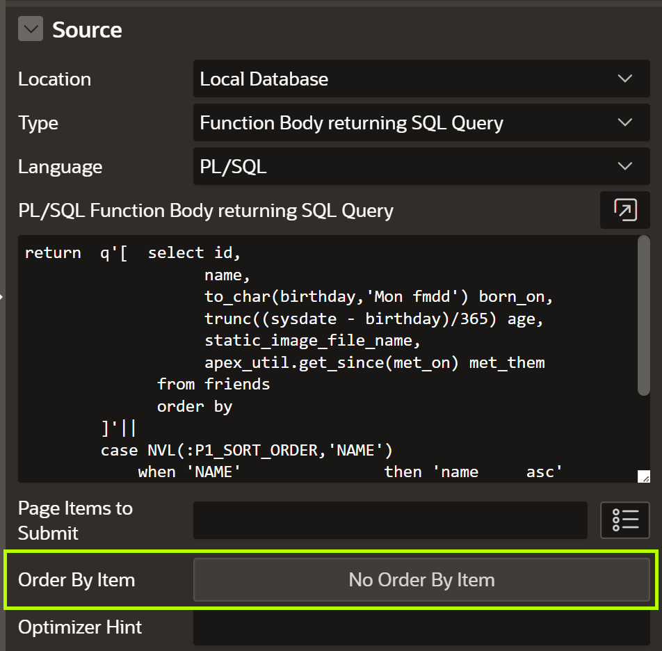This screenshot has height=651, width=662.
Task: Focus the Page Items to Submit field
Action: [x=389, y=520]
